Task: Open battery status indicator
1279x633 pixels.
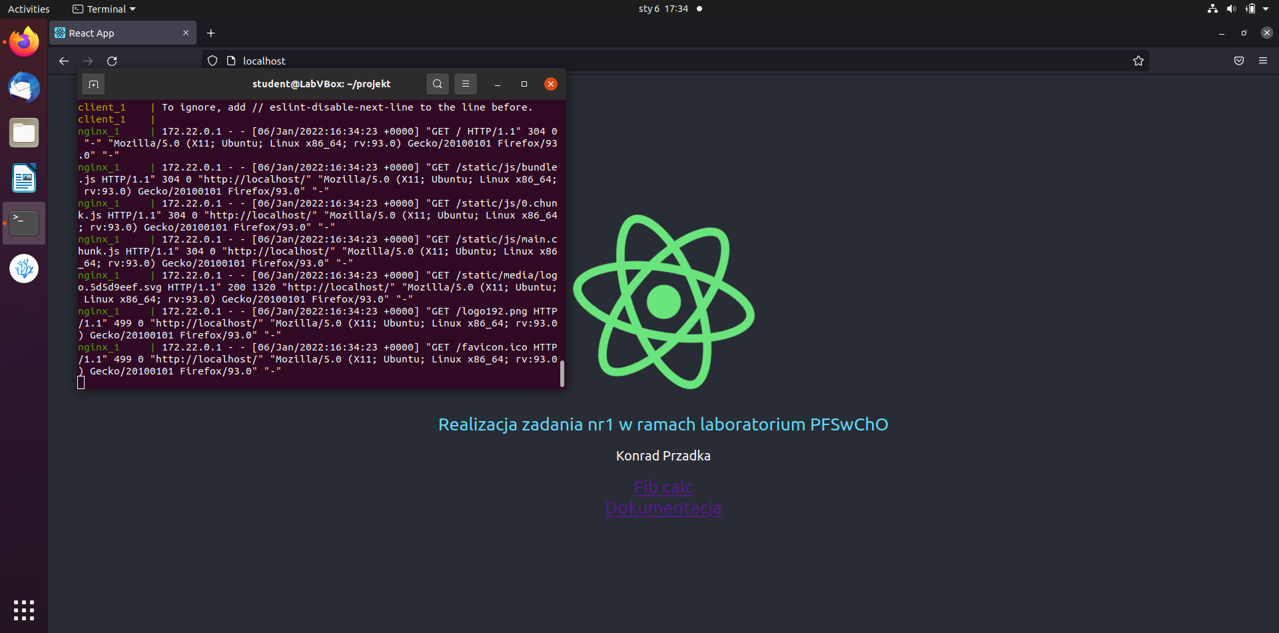Action: pyautogui.click(x=1250, y=9)
